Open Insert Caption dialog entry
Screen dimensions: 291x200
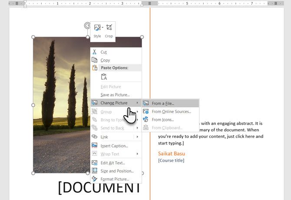pyautogui.click(x=116, y=146)
